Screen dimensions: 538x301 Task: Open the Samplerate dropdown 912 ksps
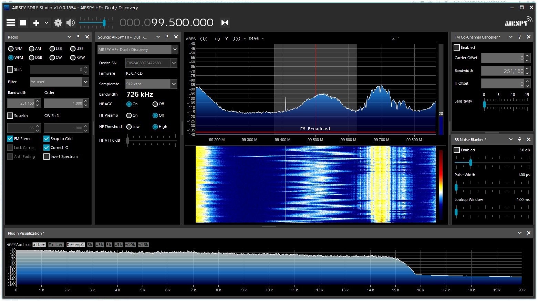click(151, 84)
